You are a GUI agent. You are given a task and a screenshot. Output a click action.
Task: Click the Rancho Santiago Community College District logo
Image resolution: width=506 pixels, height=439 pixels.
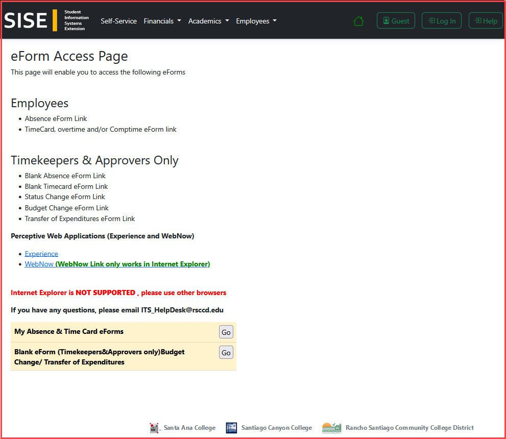(331, 428)
